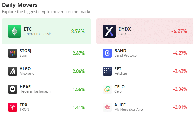Open the Hedera Hashgraph H icon
The image size is (195, 113).
point(12,89)
